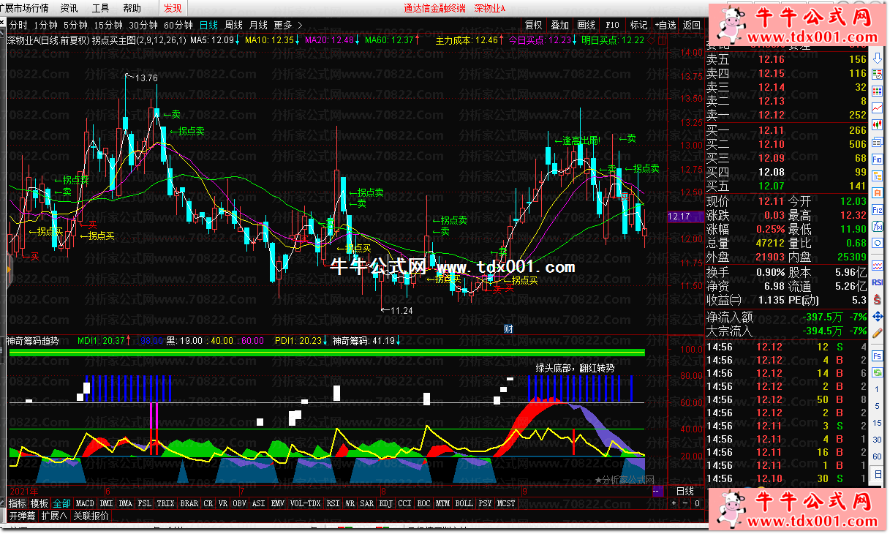890x534 pixels.
Task: Switch to the 周线 weekly tab
Action: [x=234, y=25]
